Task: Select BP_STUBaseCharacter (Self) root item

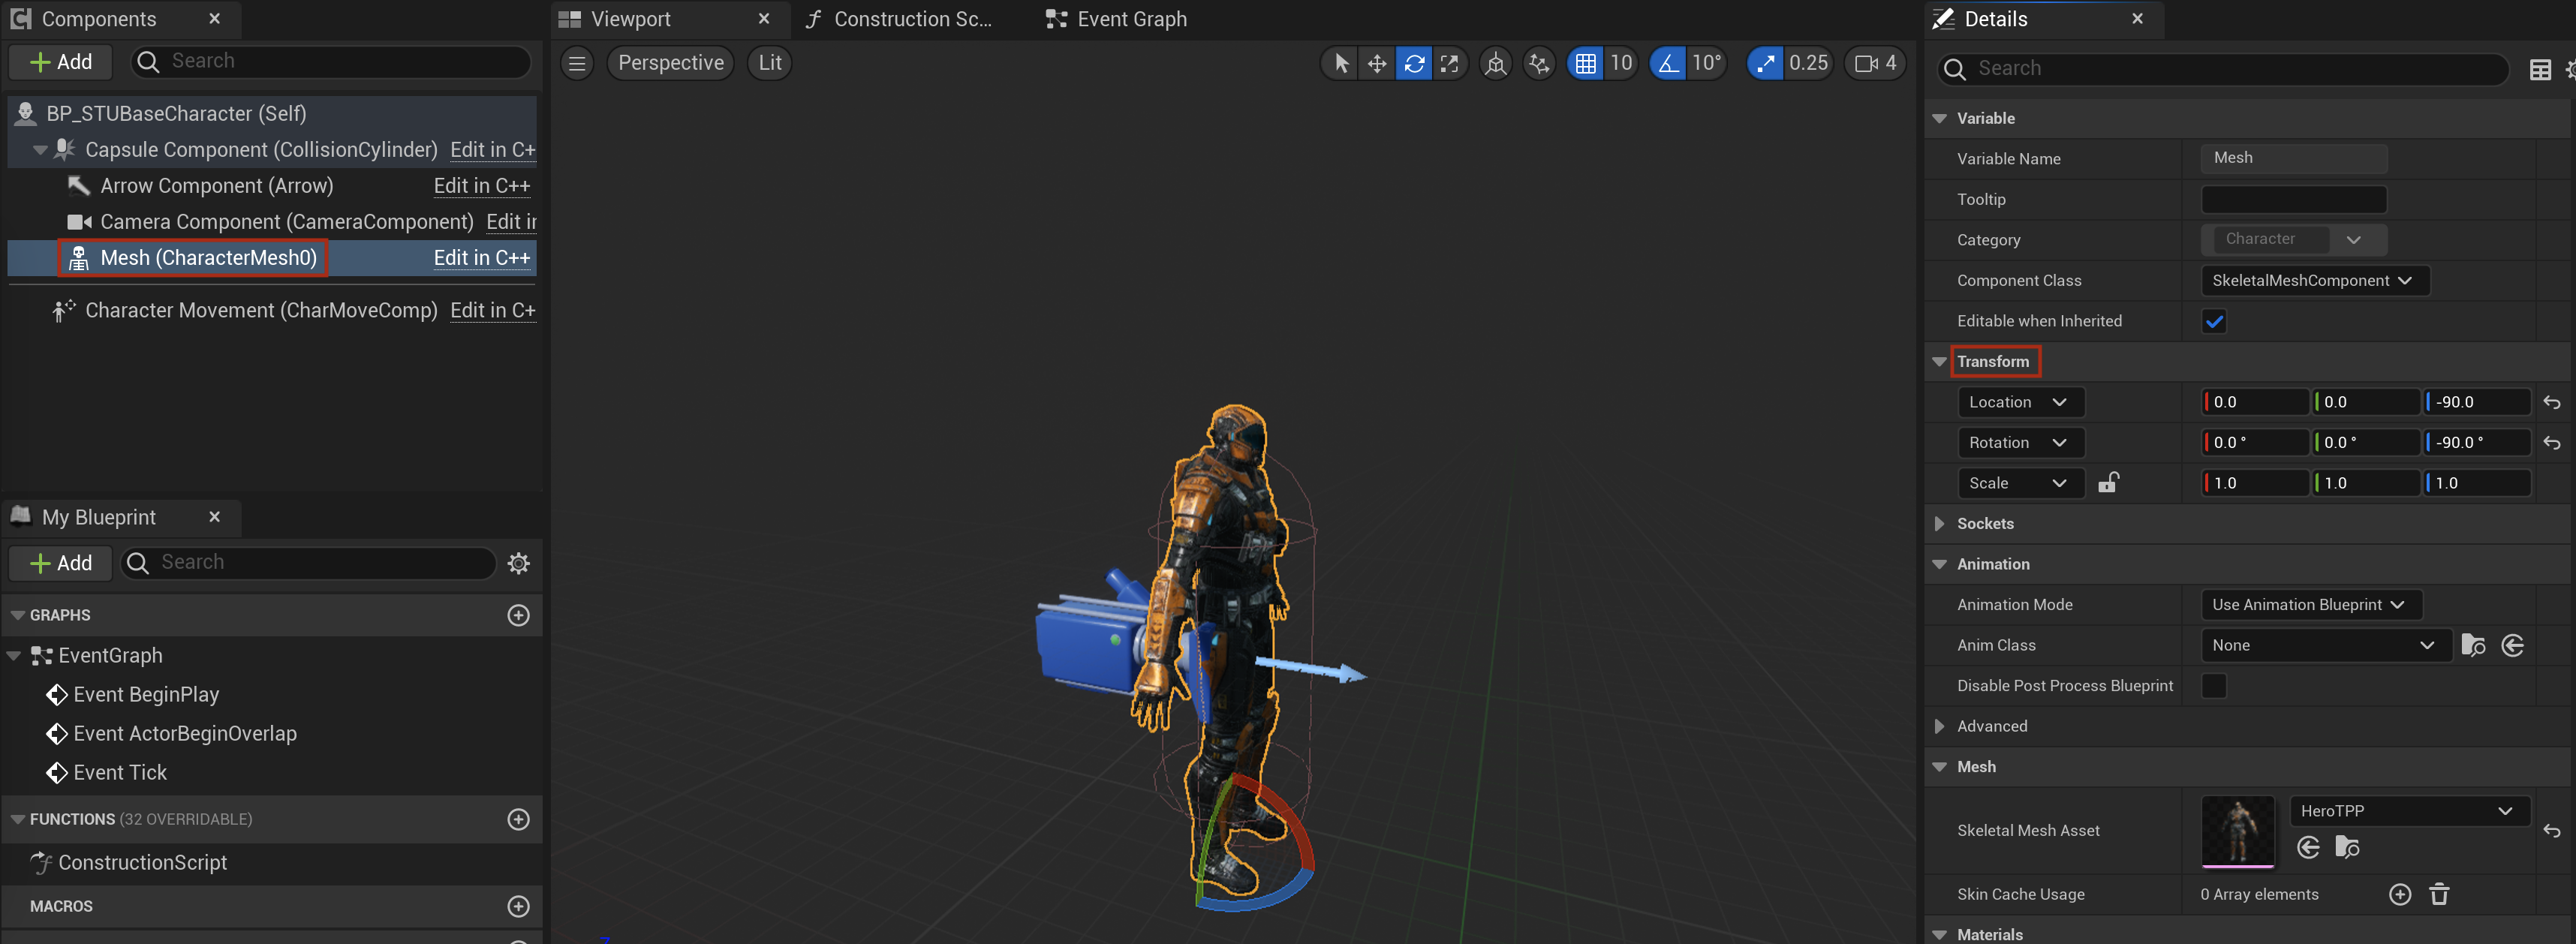Action: tap(176, 114)
